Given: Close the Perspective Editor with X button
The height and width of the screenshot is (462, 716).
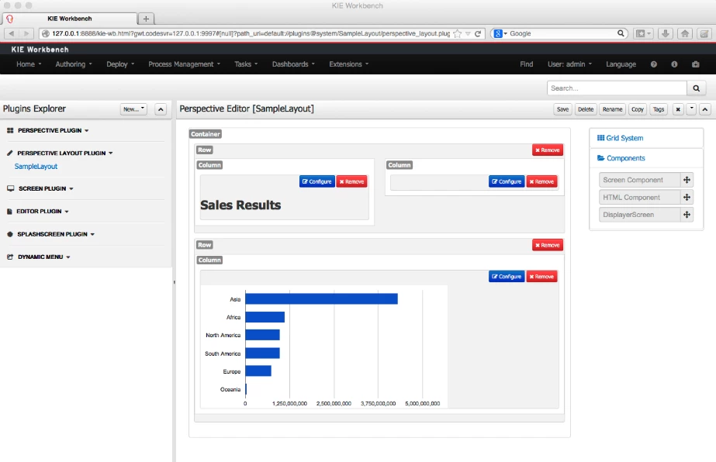Looking at the screenshot, I should click(x=678, y=109).
